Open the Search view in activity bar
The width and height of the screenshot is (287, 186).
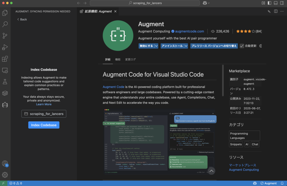(x=5, y=24)
